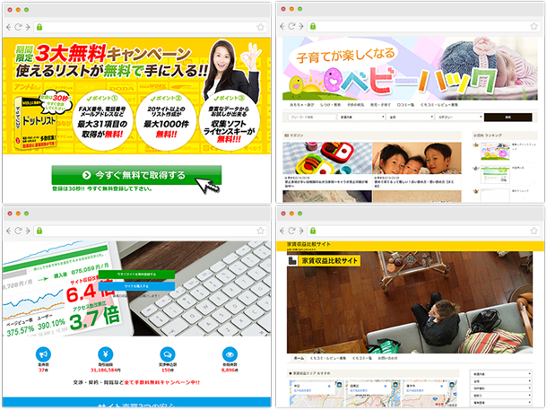Click the lock icon in keyboard-photo window
547x410 pixels.
[39, 231]
